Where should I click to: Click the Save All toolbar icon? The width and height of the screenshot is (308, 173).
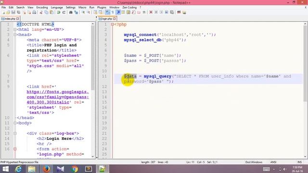click(x=18, y=12)
